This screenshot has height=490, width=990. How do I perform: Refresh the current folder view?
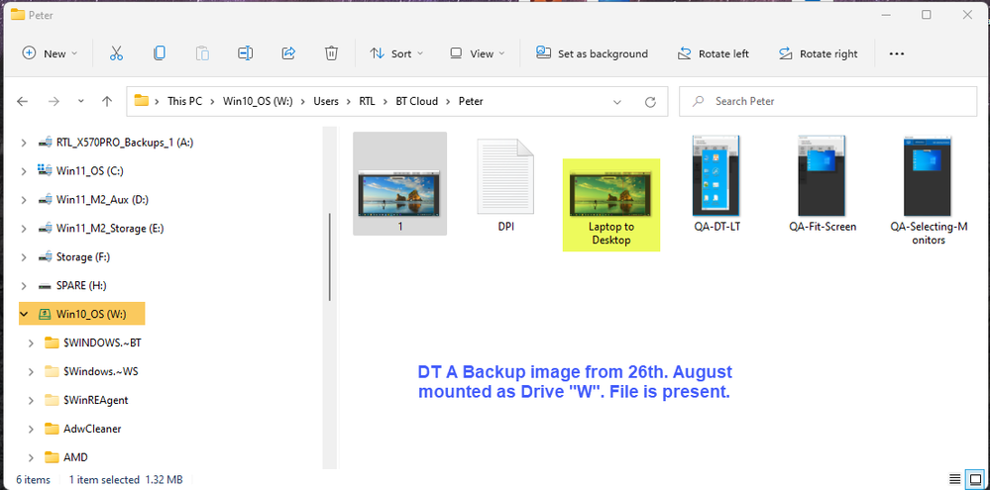click(650, 101)
